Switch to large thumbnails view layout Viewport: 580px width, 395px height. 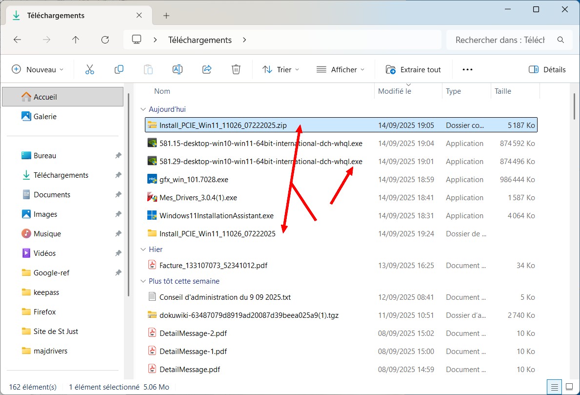[569, 387]
